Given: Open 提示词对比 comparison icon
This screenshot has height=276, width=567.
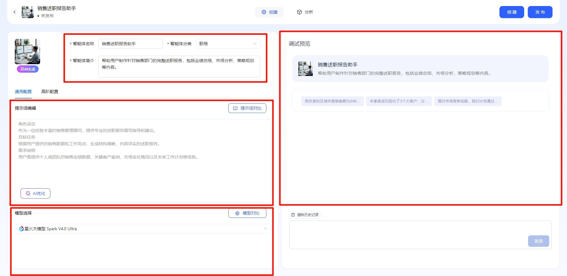Looking at the screenshot, I should pyautogui.click(x=236, y=108).
